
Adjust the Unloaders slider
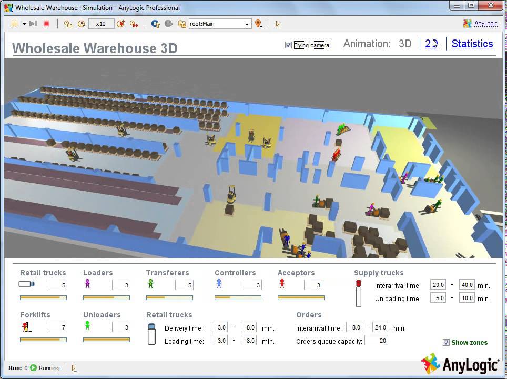point(106,340)
